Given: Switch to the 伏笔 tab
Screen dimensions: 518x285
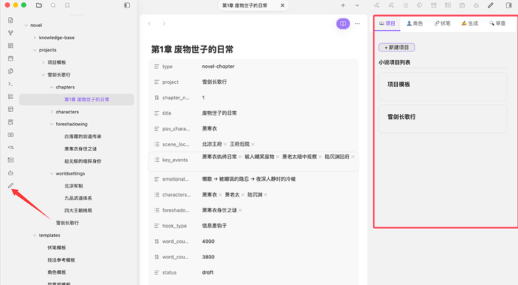Looking at the screenshot, I should click(442, 23).
